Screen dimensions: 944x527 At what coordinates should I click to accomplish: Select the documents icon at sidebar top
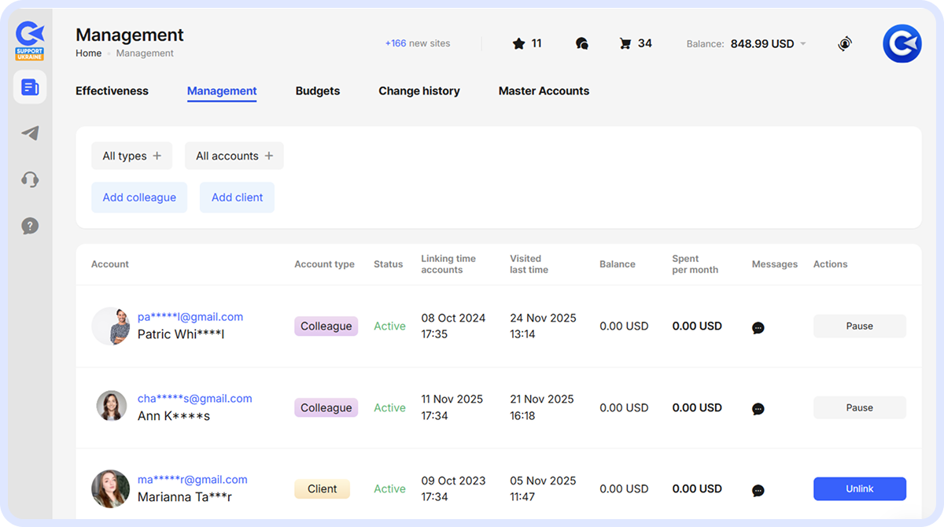29,87
